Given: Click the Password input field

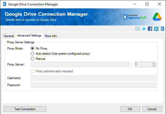Looking at the screenshot, I should click(x=93, y=85).
